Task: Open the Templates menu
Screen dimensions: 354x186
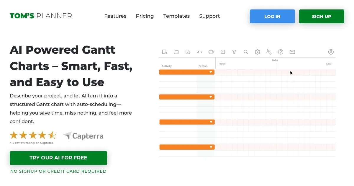Action: (x=176, y=16)
